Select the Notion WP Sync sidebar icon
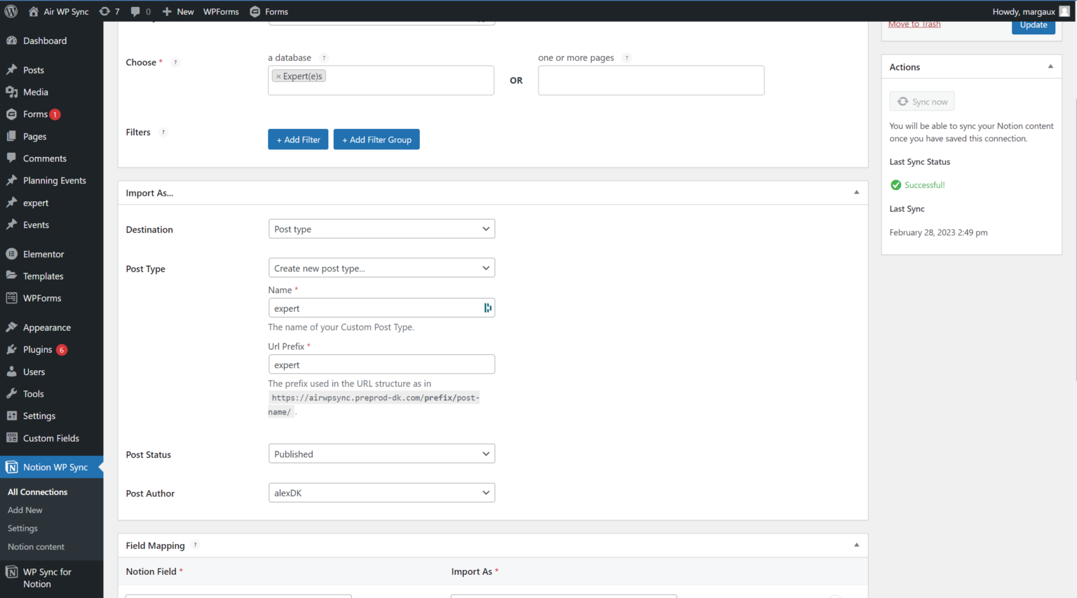Image resolution: width=1077 pixels, height=598 pixels. point(12,467)
